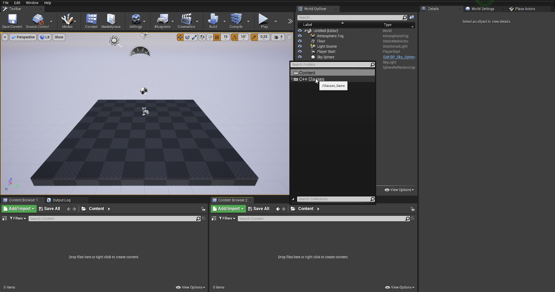The height and width of the screenshot is (292, 555).
Task: Select the Content folder in folder tree
Action: [x=332, y=73]
